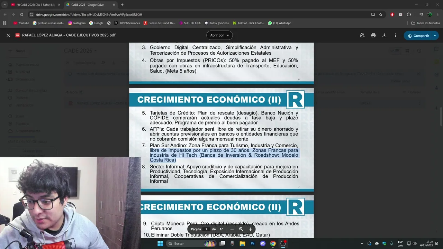Open the 10Notificaciones bookmark

pos(127,23)
